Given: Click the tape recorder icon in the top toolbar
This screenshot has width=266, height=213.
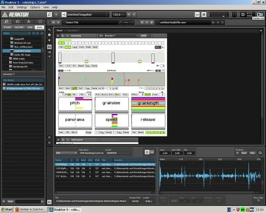Looking at the screenshot, I should click(197, 14).
